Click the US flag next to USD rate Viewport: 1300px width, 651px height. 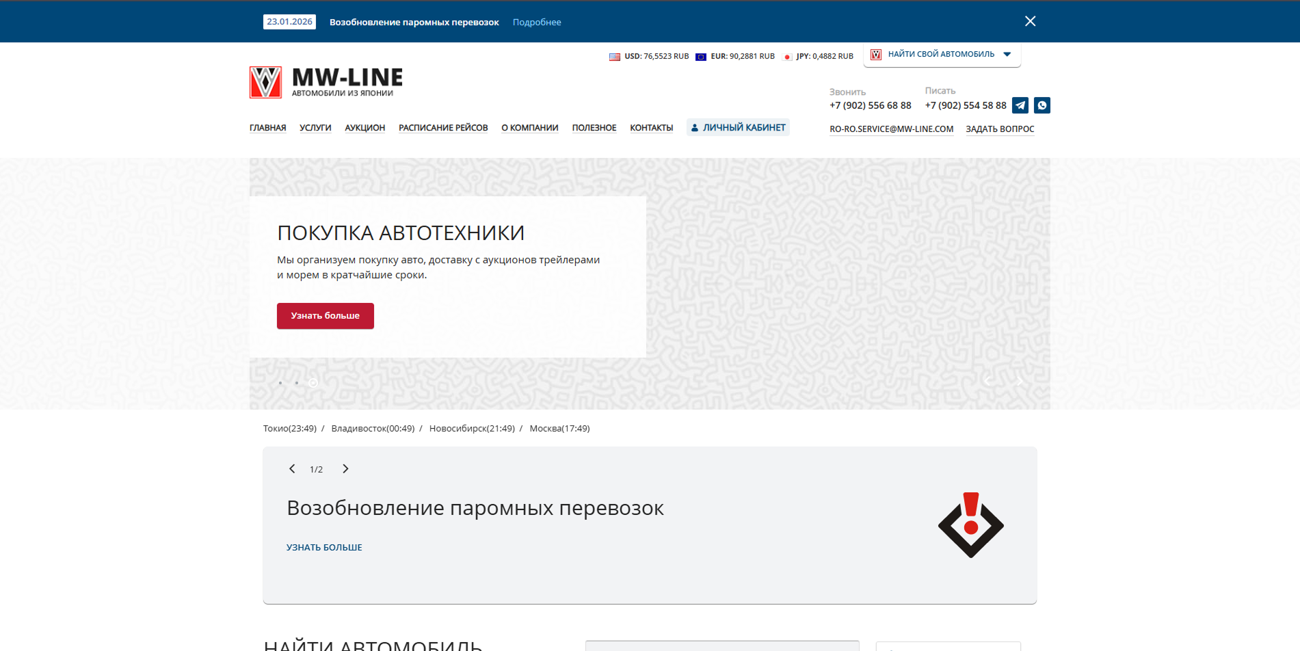click(614, 56)
